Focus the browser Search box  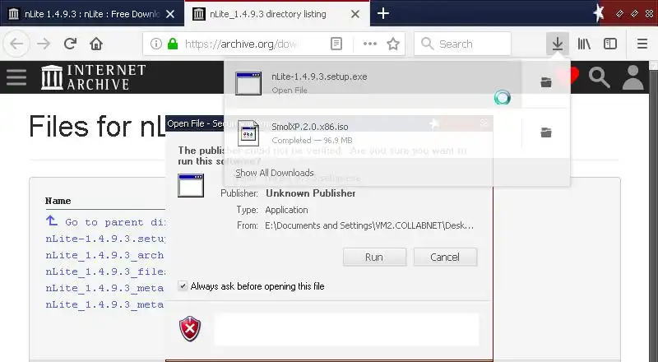462,44
